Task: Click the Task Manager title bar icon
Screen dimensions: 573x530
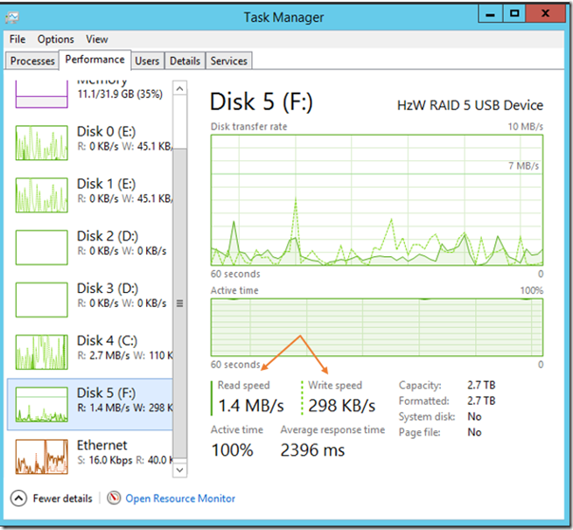Action: (x=12, y=17)
